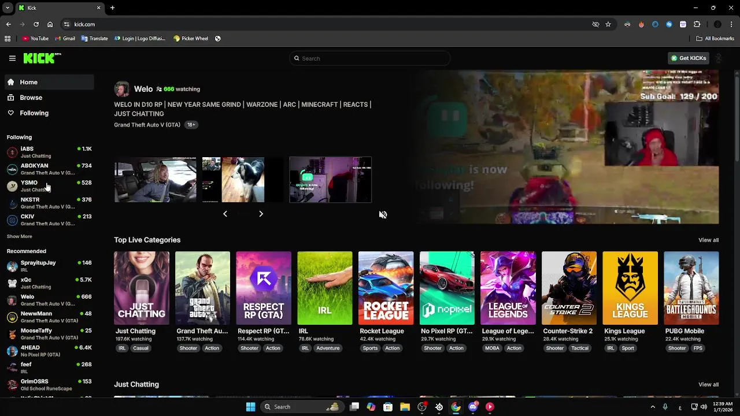The image size is (740, 416).
Task: Open the hamburger sidebar menu
Action: click(x=12, y=58)
